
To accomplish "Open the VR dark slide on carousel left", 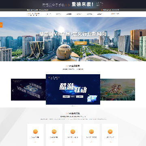I will tap(28, 90).
